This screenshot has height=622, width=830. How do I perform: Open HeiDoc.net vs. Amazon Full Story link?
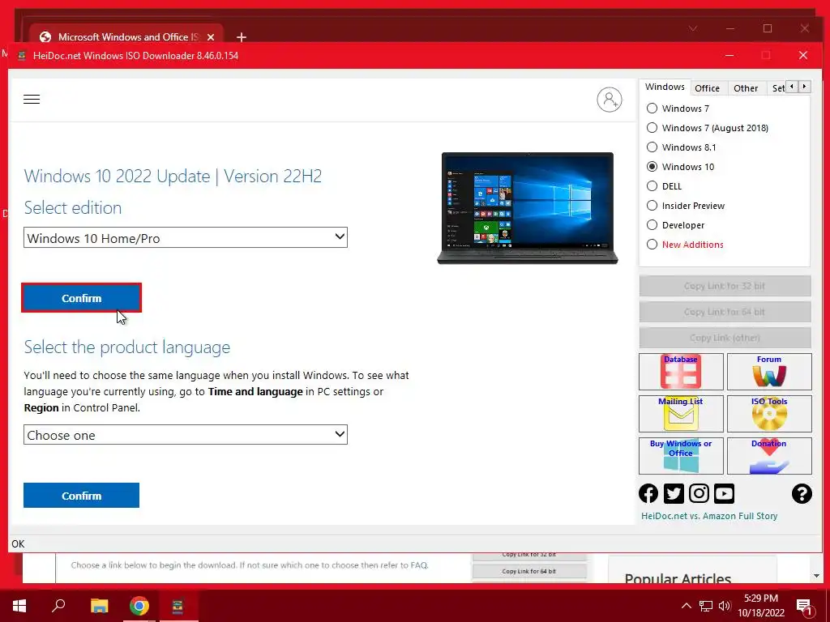point(709,516)
